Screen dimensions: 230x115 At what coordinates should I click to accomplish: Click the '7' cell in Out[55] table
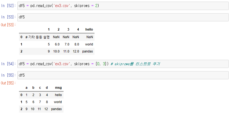pos(40,102)
